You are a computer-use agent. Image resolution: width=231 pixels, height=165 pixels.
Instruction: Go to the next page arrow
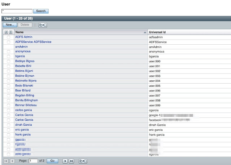pos(65,161)
